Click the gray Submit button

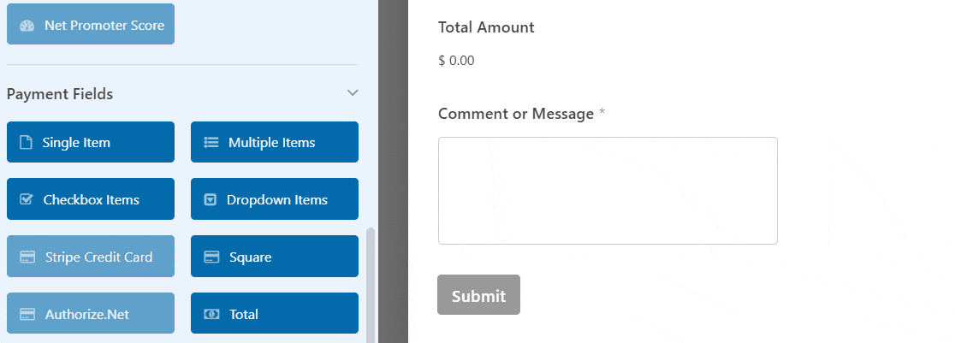[x=478, y=295]
